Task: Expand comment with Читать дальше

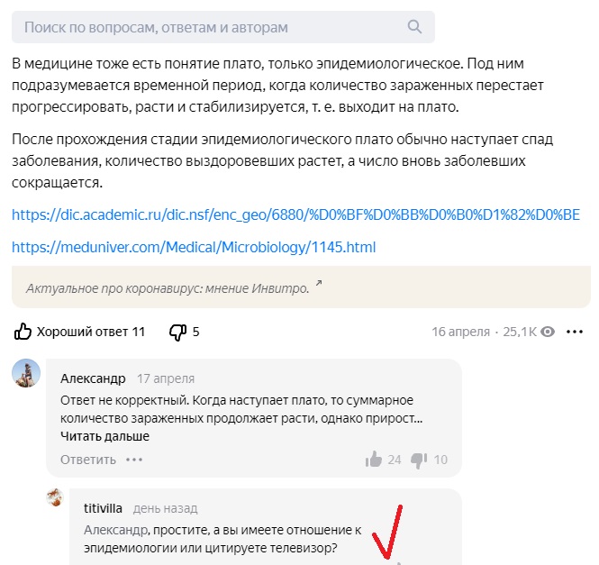Action: click(104, 436)
